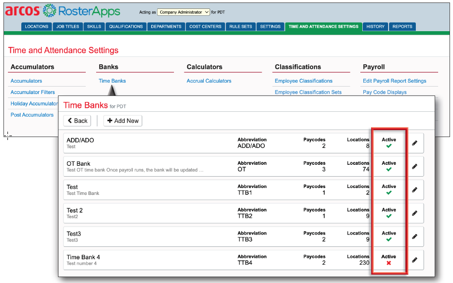The image size is (453, 283).
Task: Click the arcos RosterApps logo
Action: click(62, 11)
